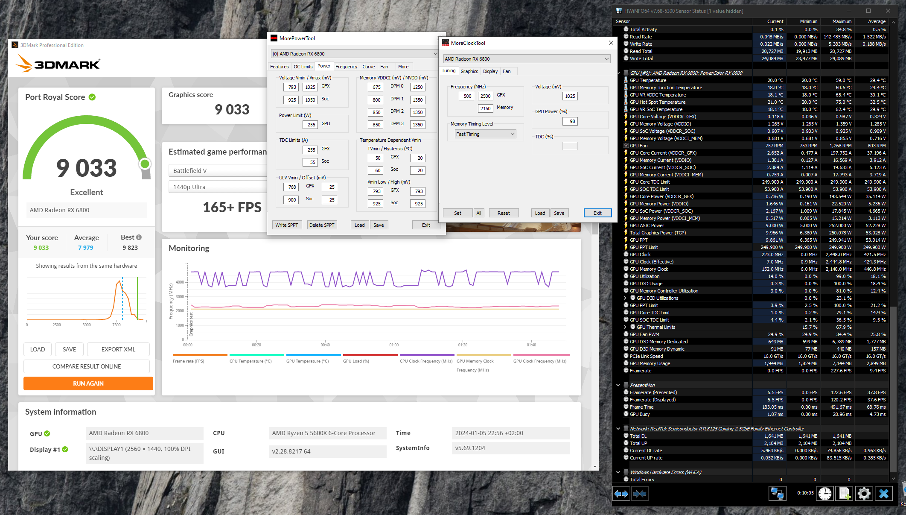The height and width of the screenshot is (515, 906).
Task: Click orange RUN AGAIN button
Action: pos(88,383)
